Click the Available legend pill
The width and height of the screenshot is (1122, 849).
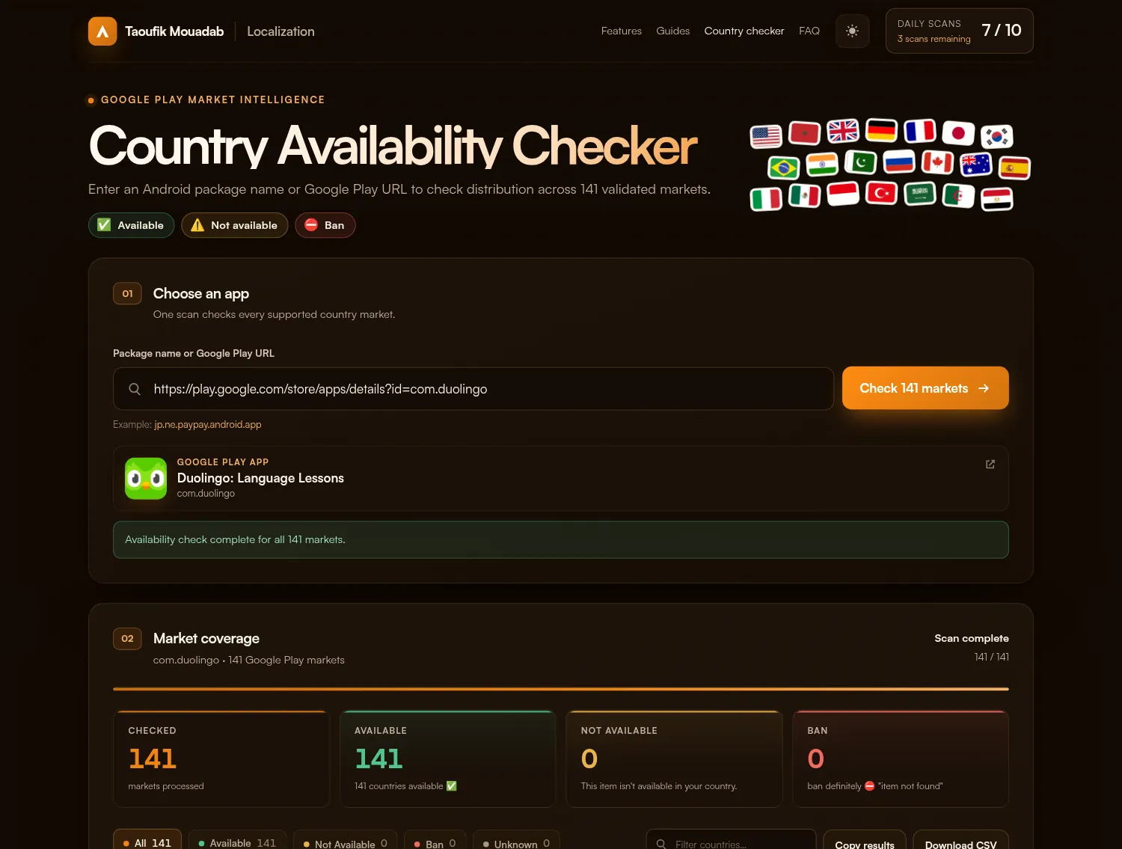pos(131,225)
